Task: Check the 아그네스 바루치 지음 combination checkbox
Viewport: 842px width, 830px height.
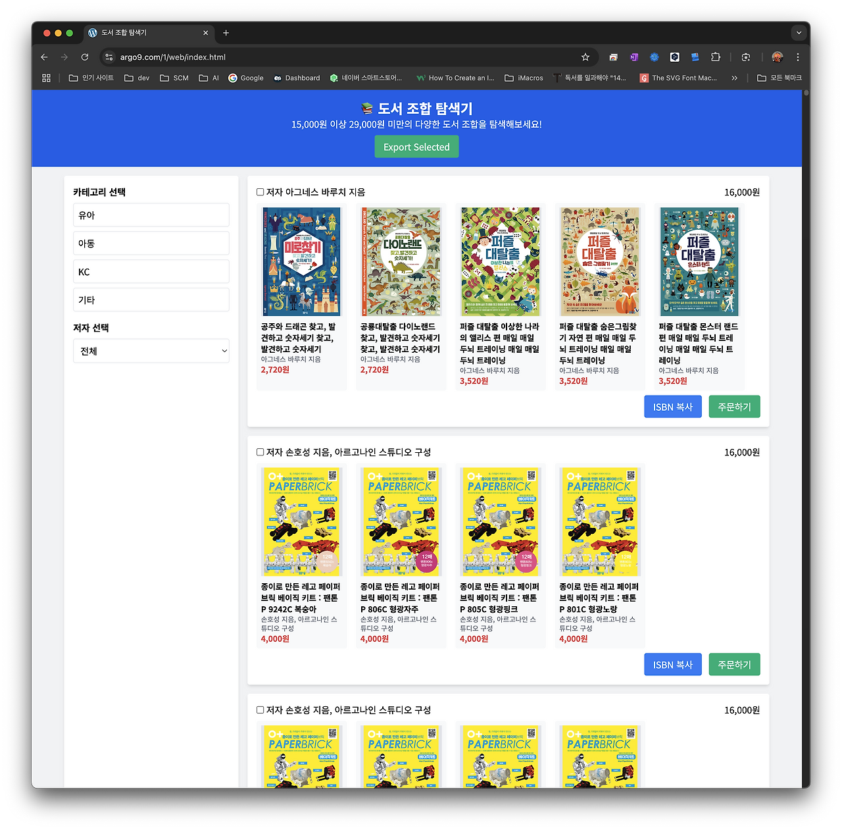Action: 260,192
